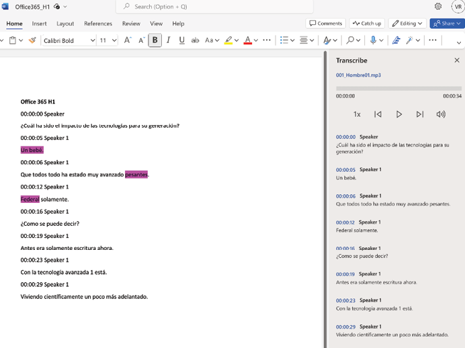Screen dimensions: 465x348
Task: Toggle Italic formatting
Action: tap(169, 40)
